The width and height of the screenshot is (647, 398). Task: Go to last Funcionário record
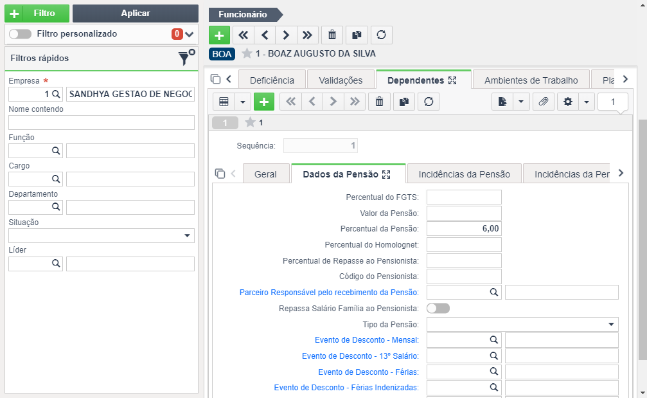pos(307,35)
